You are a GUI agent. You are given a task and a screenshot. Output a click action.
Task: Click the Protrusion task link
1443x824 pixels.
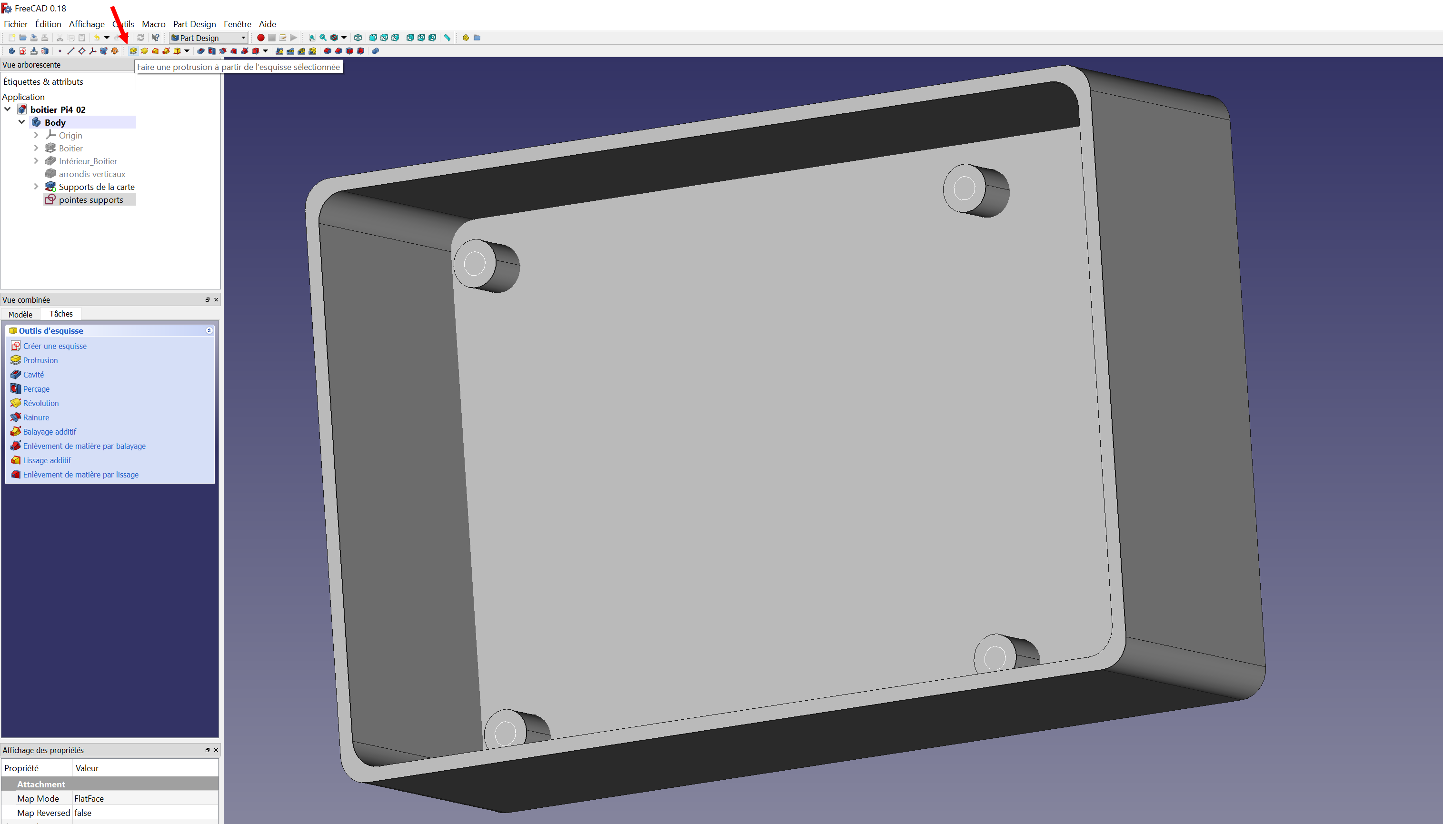pos(40,360)
